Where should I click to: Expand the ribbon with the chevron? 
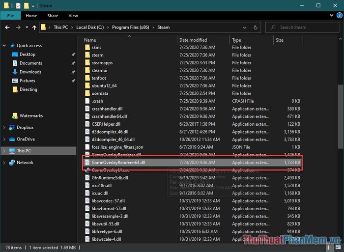(331, 15)
